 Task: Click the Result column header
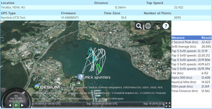[206, 38]
